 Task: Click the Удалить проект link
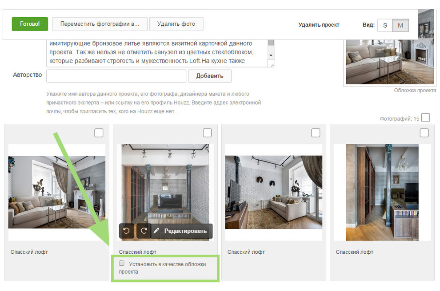[318, 25]
